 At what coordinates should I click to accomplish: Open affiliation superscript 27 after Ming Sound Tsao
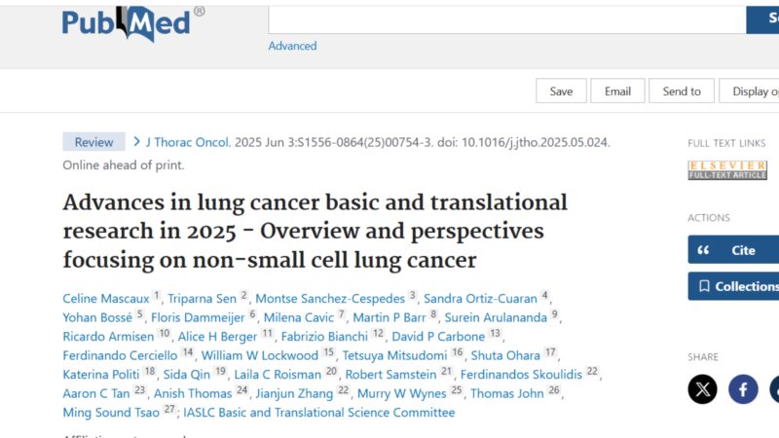coord(169,410)
